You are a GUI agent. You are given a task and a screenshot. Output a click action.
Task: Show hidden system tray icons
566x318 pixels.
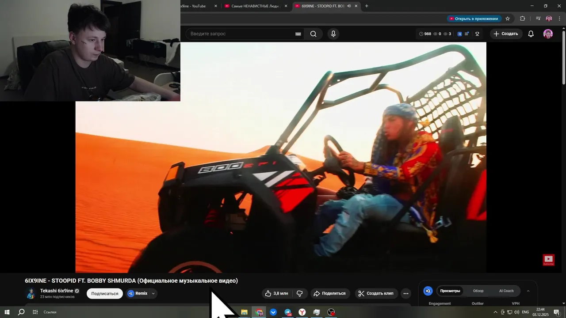click(x=495, y=312)
